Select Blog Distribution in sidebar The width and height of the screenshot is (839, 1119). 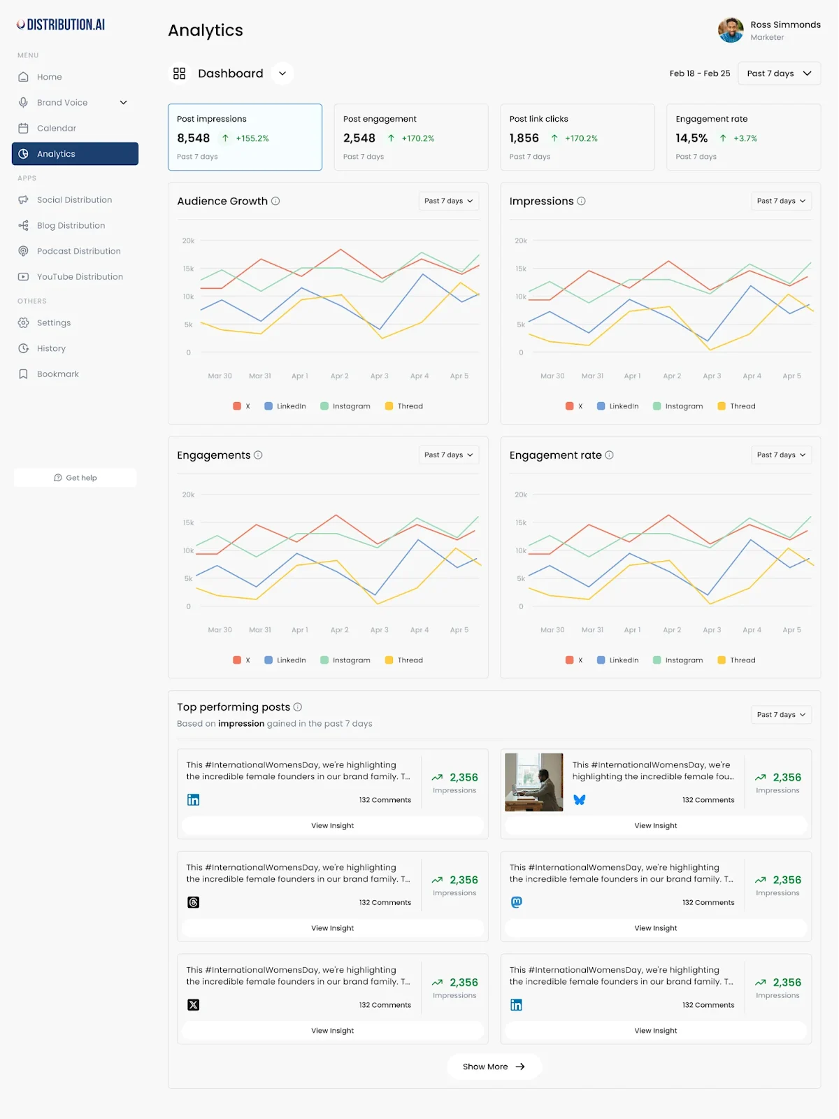point(75,225)
